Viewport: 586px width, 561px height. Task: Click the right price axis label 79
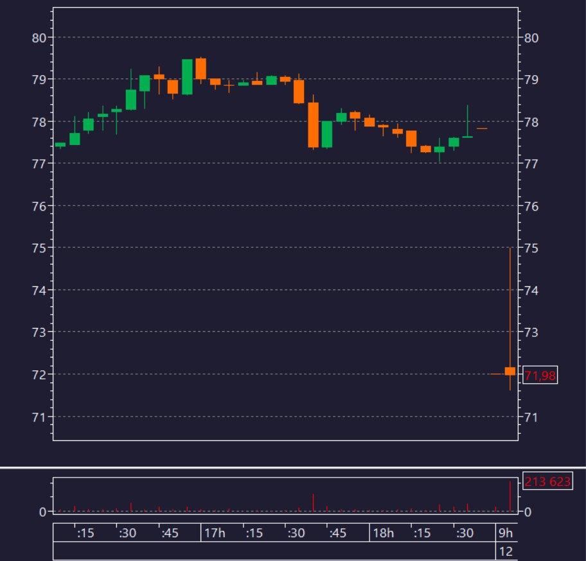531,80
